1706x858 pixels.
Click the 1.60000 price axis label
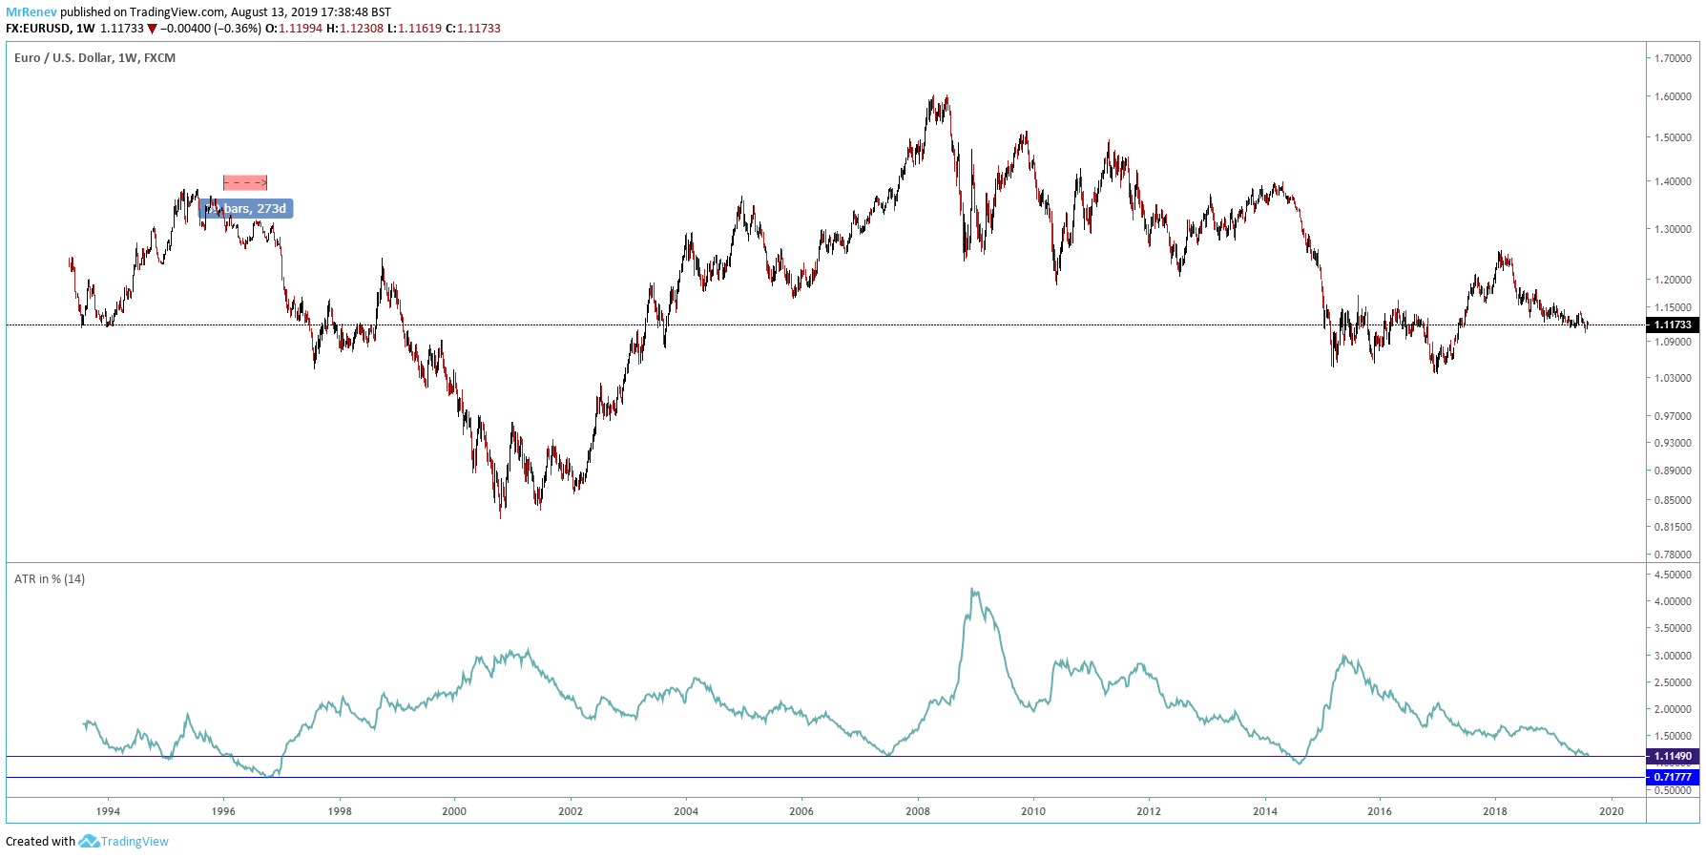pyautogui.click(x=1673, y=96)
